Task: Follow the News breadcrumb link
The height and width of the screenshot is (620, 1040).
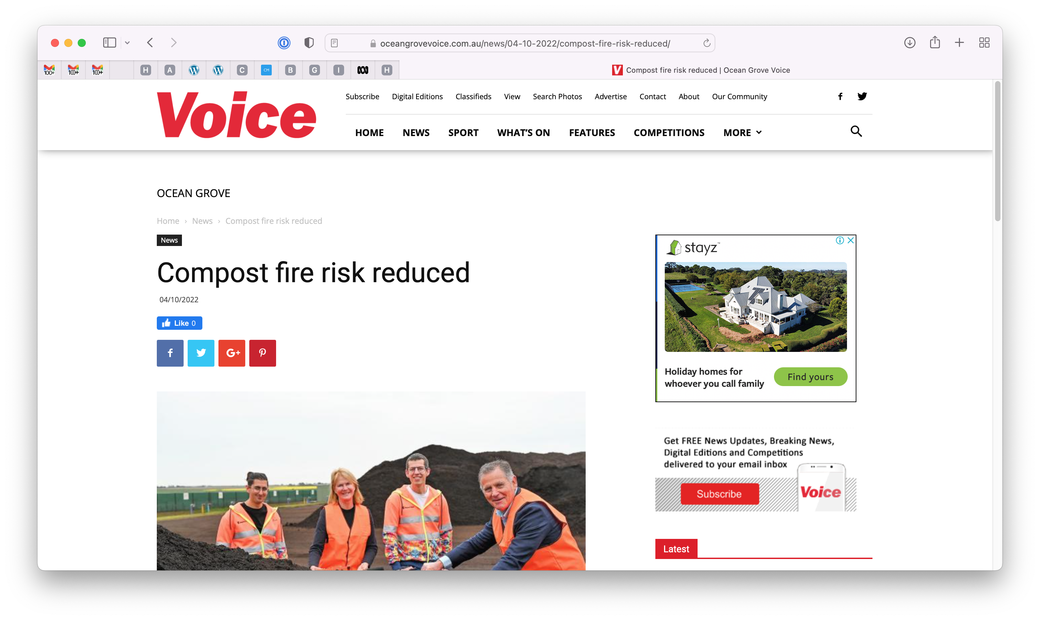Action: click(202, 221)
